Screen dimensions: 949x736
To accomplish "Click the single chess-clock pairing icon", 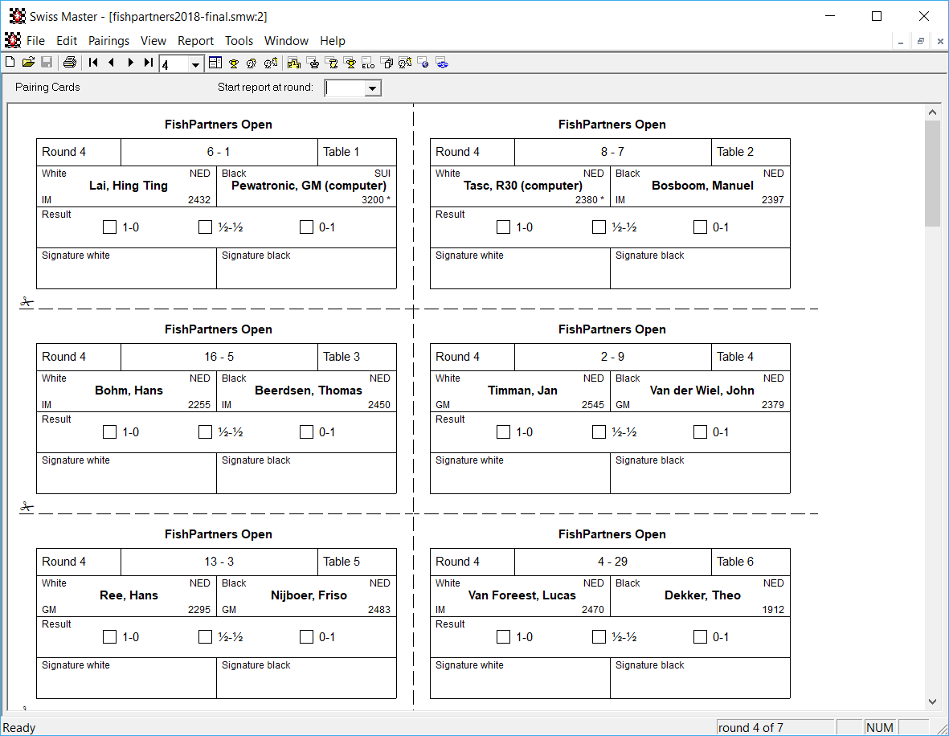I will click(252, 63).
